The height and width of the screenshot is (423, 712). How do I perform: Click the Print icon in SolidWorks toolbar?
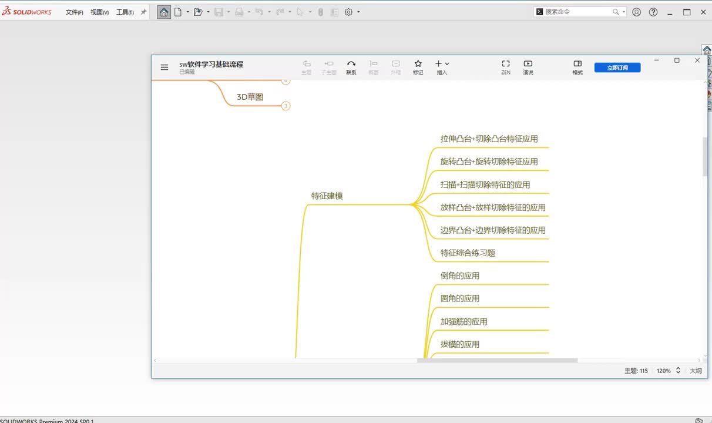coord(239,12)
